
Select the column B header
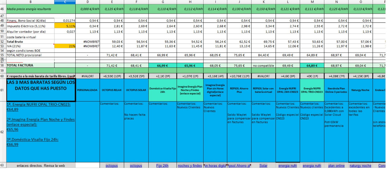31,2
